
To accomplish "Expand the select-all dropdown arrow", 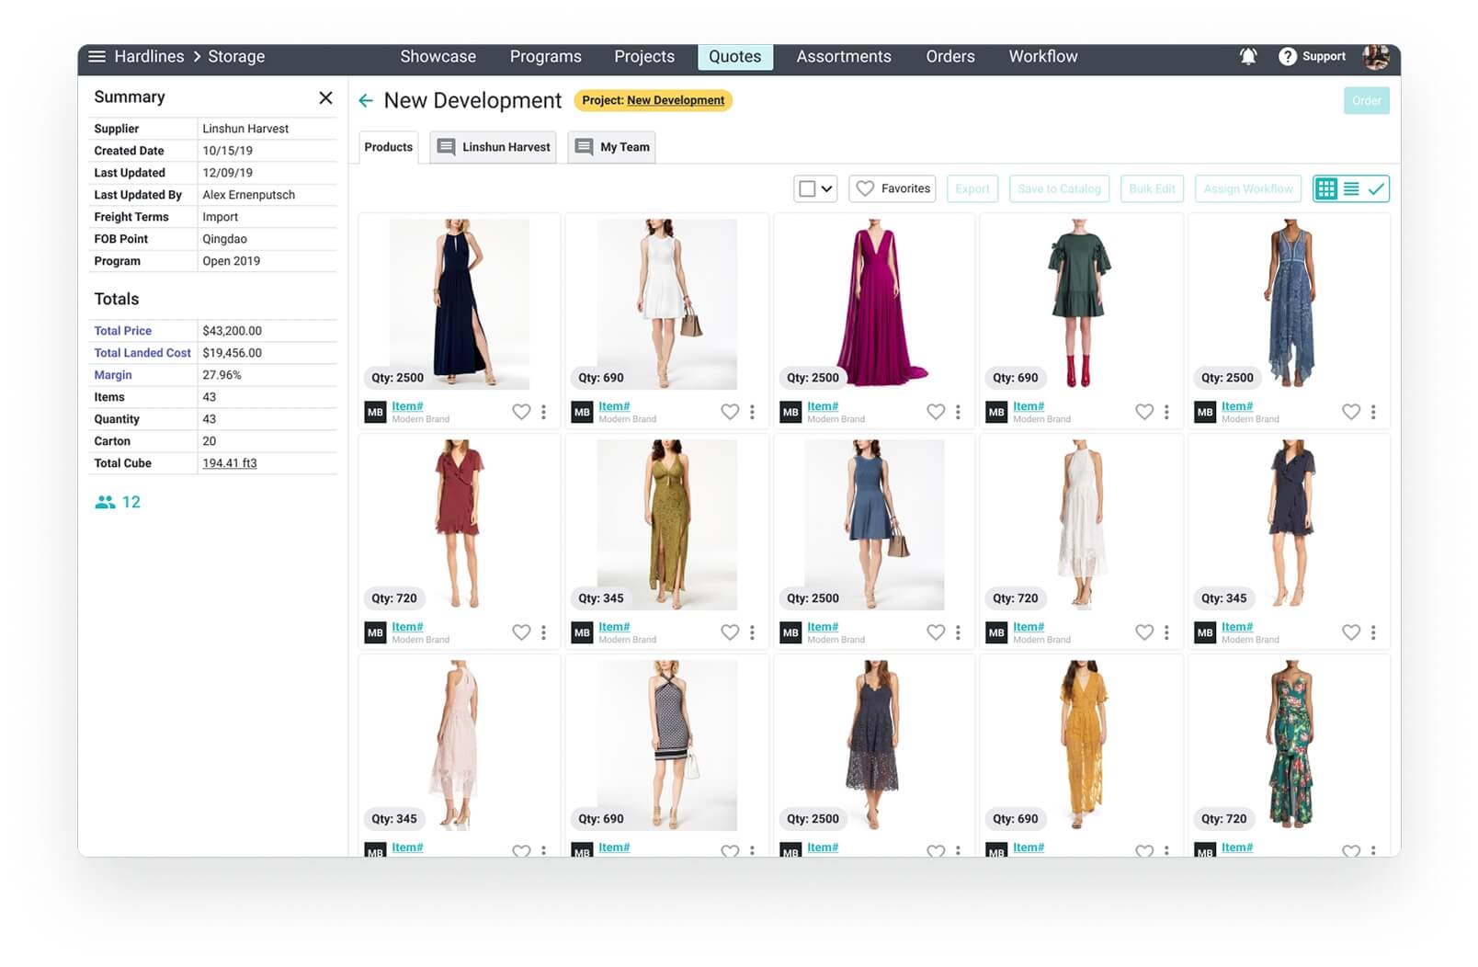I will [827, 189].
